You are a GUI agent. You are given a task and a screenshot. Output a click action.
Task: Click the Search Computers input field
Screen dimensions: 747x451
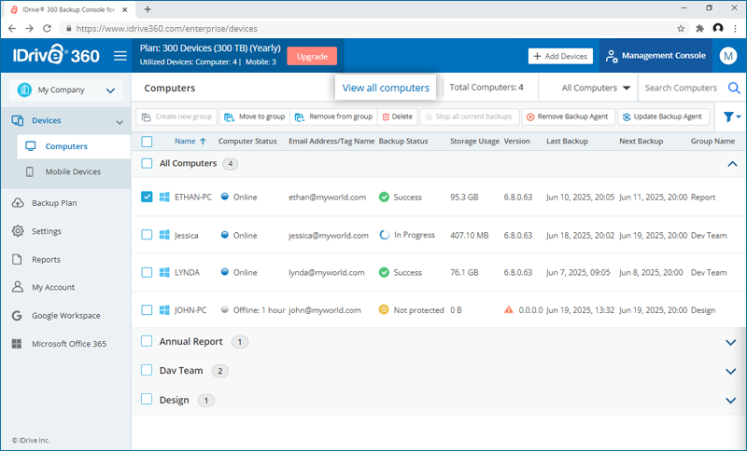tap(681, 88)
